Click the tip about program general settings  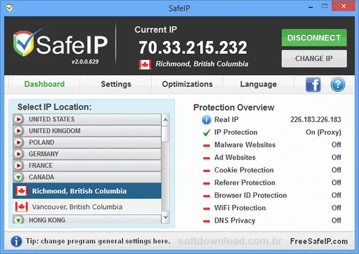pos(98,241)
